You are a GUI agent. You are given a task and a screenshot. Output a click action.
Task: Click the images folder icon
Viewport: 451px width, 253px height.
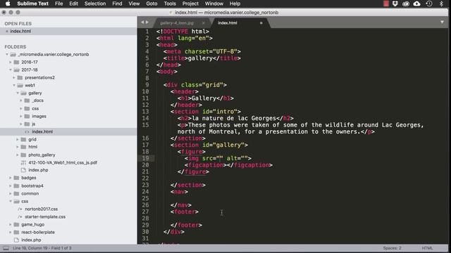[x=27, y=116]
